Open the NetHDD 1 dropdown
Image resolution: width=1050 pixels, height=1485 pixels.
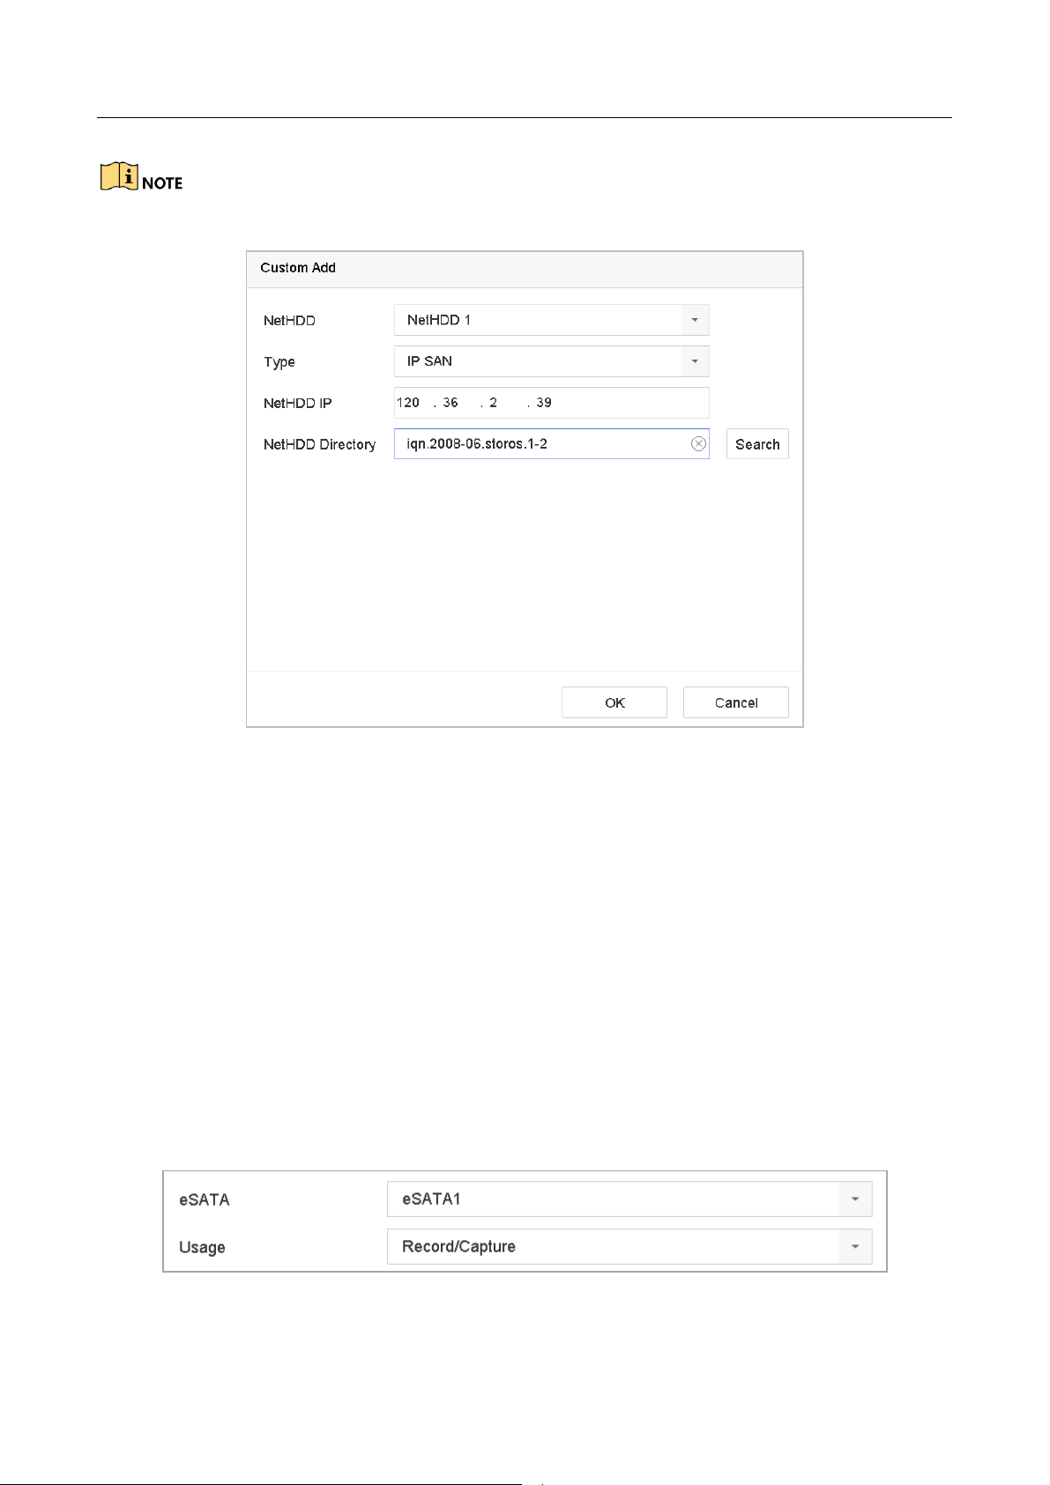[551, 320]
